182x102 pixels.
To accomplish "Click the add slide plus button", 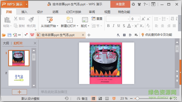I will [x=19, y=92].
